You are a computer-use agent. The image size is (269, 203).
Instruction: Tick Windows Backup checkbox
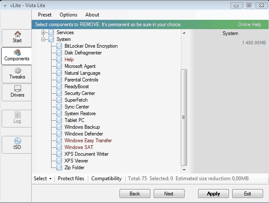pyautogui.click(x=59, y=127)
